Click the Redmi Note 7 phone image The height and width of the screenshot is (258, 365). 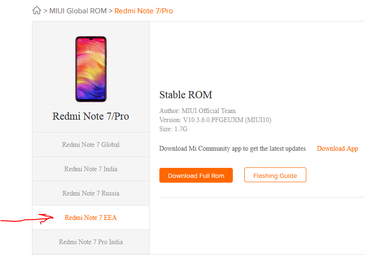coord(91,69)
